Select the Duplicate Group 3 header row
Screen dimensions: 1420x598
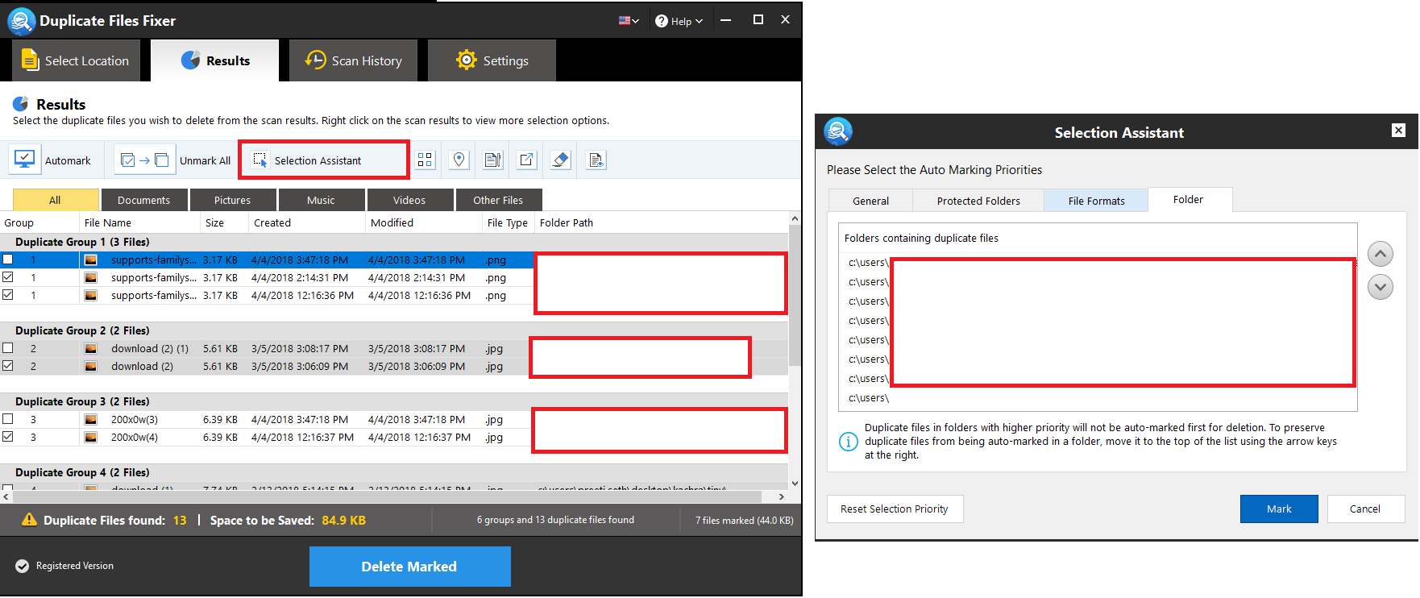click(x=394, y=401)
